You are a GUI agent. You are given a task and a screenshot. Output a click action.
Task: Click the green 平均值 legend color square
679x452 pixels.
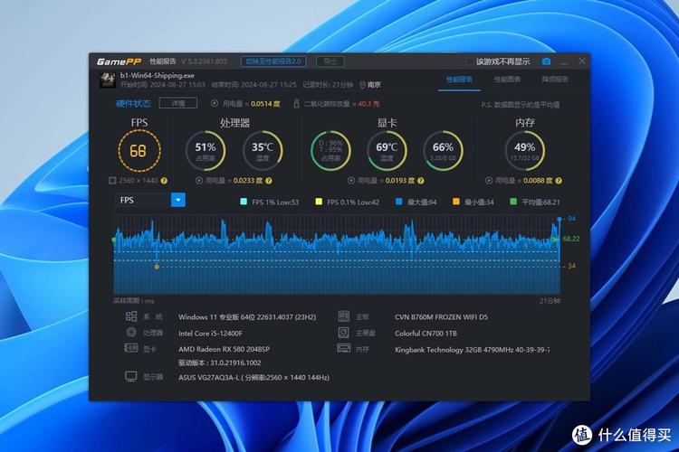click(x=513, y=202)
